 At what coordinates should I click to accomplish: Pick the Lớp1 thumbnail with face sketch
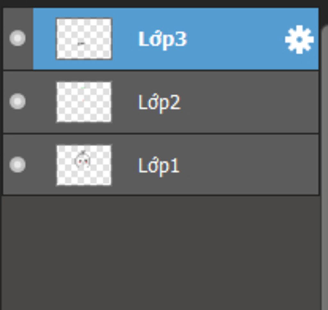click(84, 165)
